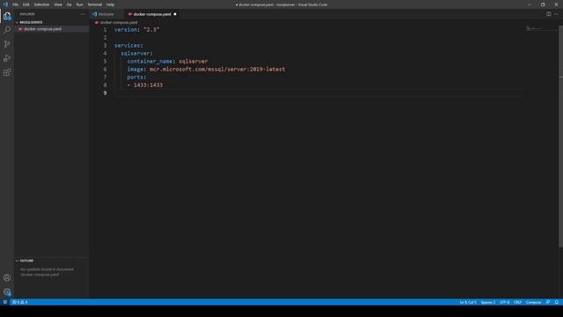Screen dimensions: 563x317
Task: Click the Spaces indentation setting
Action: pos(487,302)
